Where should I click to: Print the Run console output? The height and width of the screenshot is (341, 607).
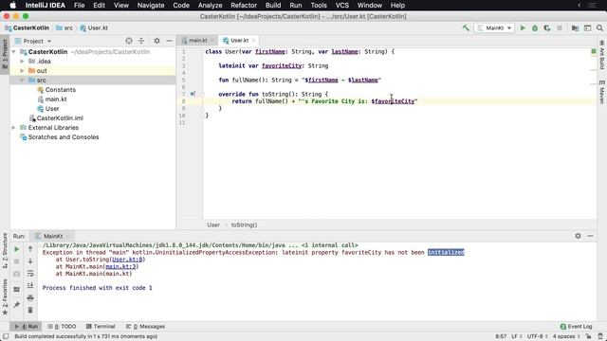coord(30,297)
